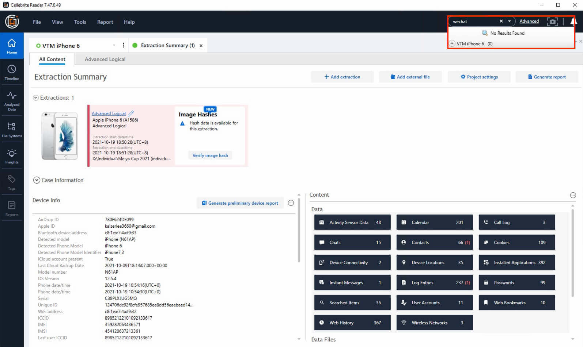Open the Cookies data tile
The width and height of the screenshot is (583, 347).
(517, 242)
